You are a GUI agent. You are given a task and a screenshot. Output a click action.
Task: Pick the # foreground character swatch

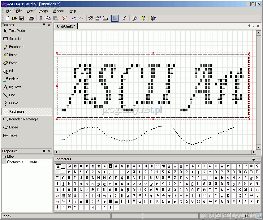[x=58, y=167]
